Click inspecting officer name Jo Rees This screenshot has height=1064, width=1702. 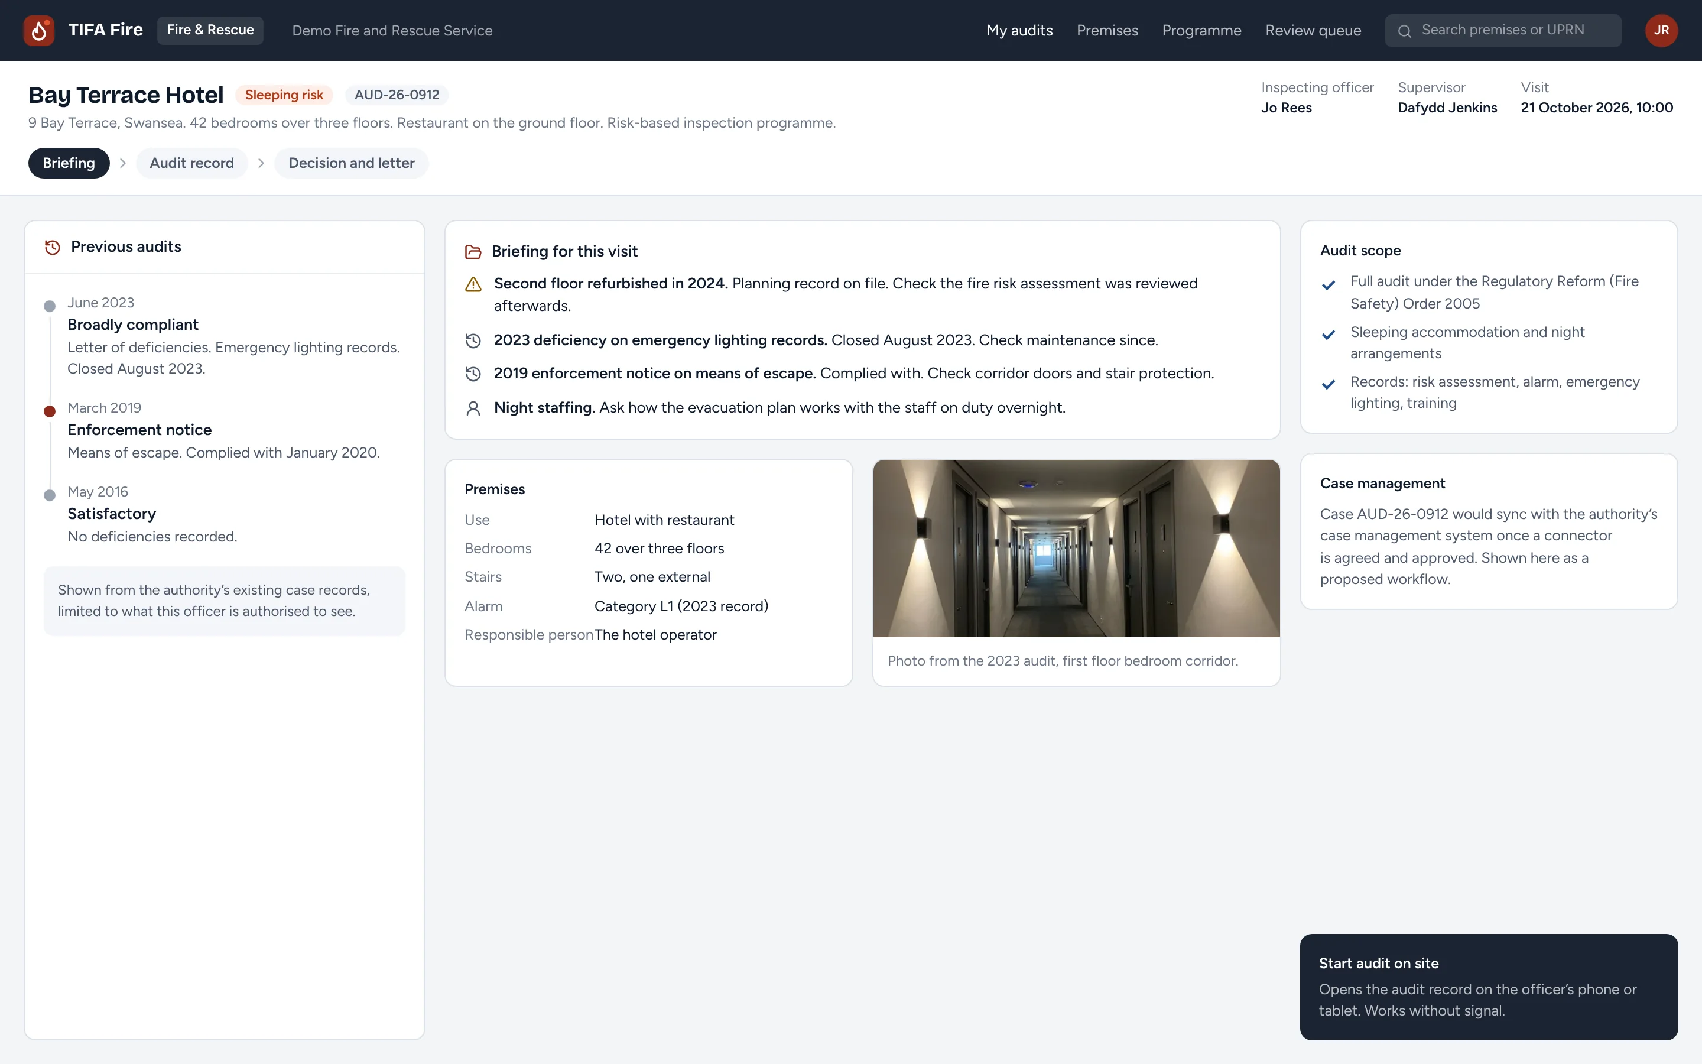(x=1287, y=108)
